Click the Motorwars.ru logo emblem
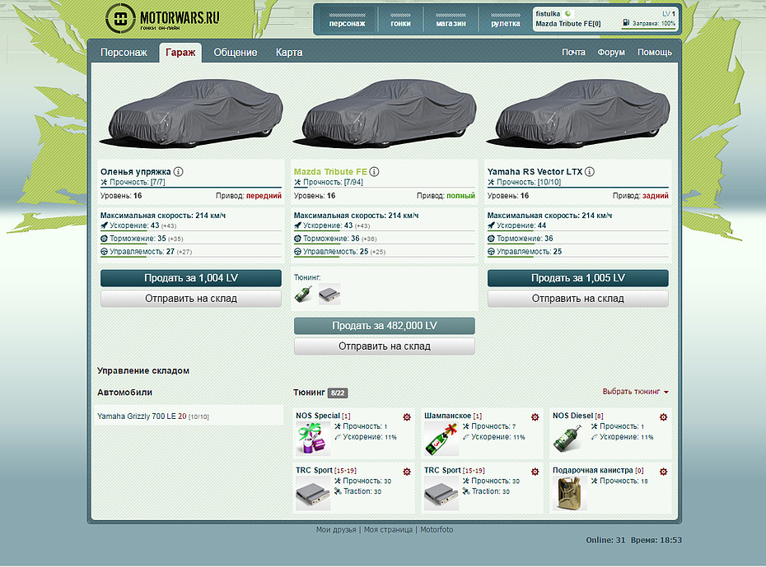Image resolution: width=766 pixels, height=567 pixels. coord(120,19)
